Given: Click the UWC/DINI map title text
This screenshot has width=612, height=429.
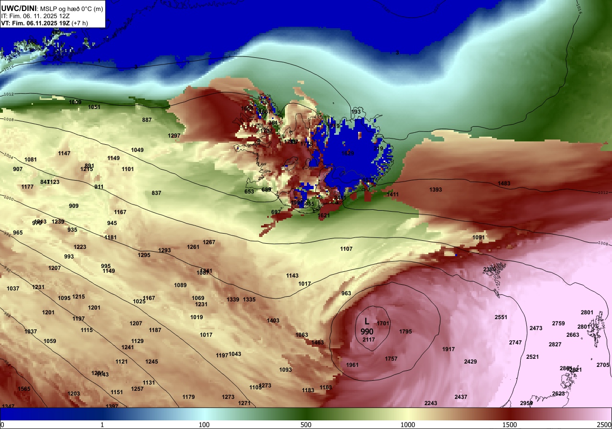Looking at the screenshot, I should tap(19, 8).
